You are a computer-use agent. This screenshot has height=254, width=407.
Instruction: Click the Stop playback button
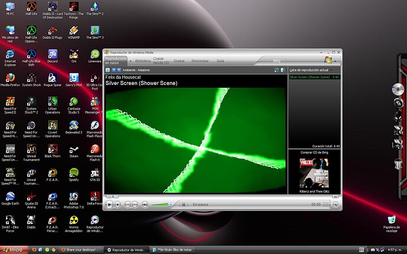click(x=118, y=204)
